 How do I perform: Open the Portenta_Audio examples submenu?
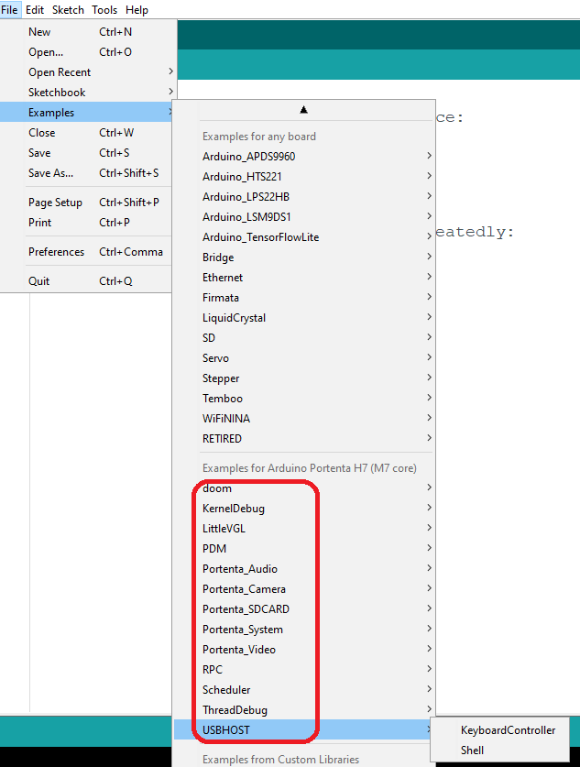pos(304,568)
